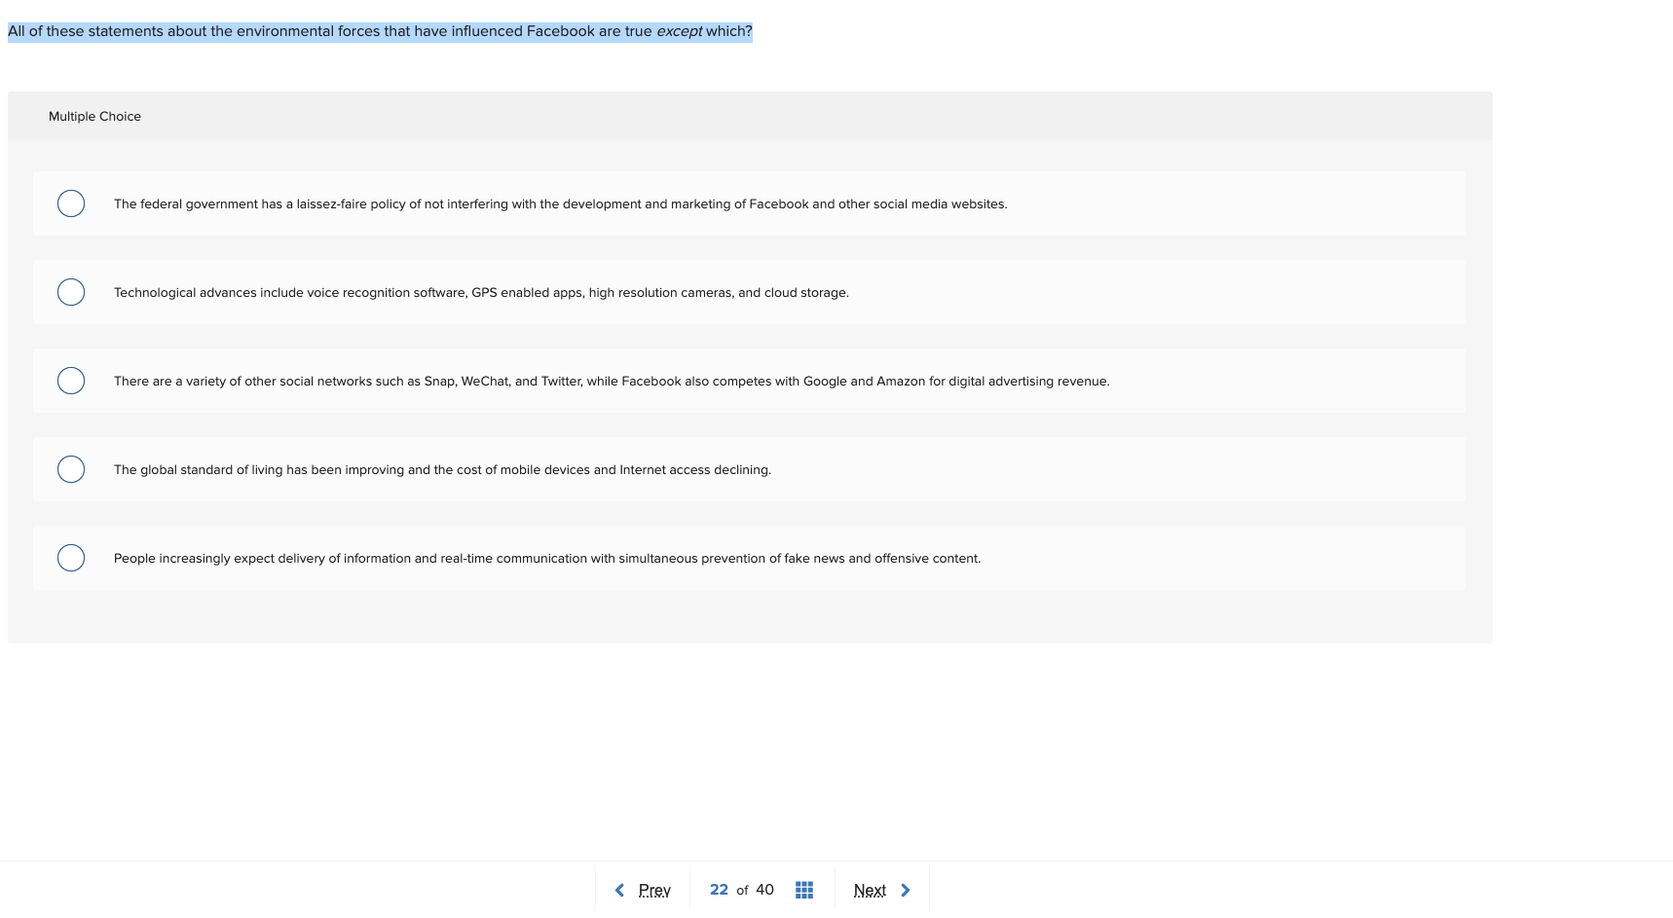
Task: Go to the Prev question
Action: tap(654, 890)
